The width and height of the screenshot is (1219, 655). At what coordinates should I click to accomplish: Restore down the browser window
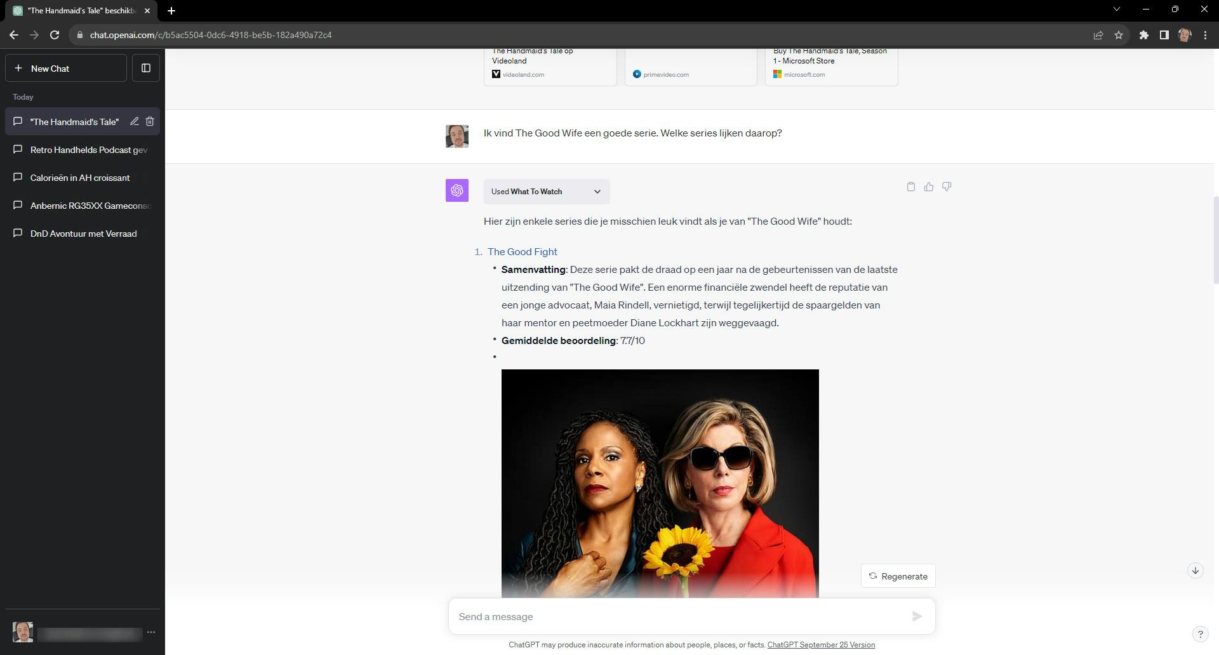click(x=1175, y=10)
